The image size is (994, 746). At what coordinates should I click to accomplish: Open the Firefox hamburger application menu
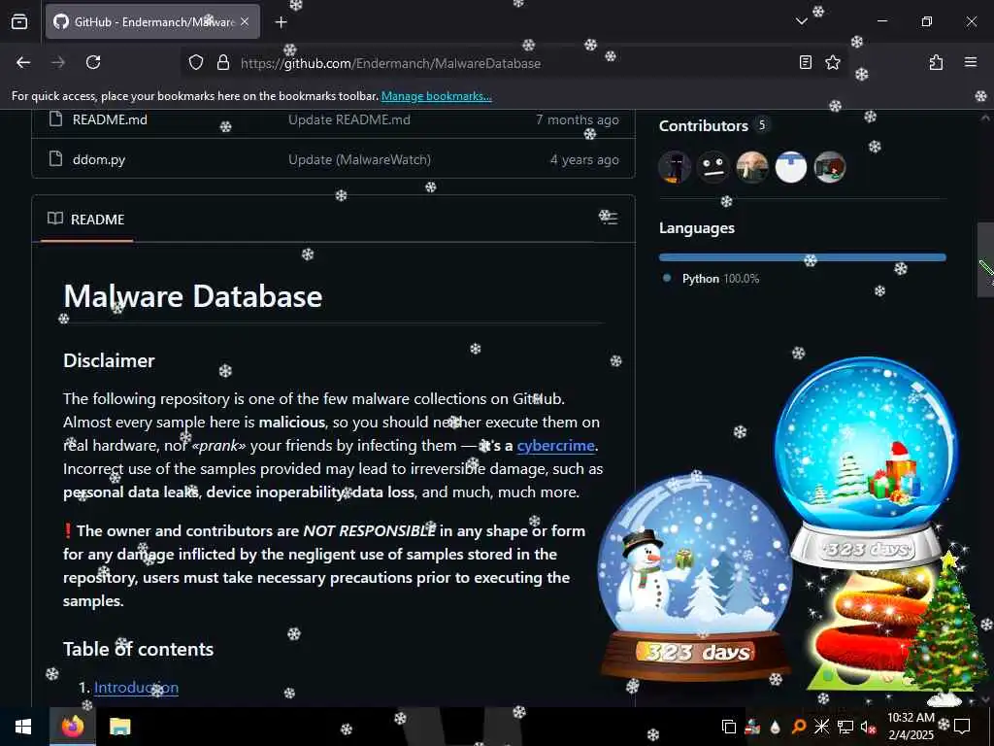click(x=971, y=62)
